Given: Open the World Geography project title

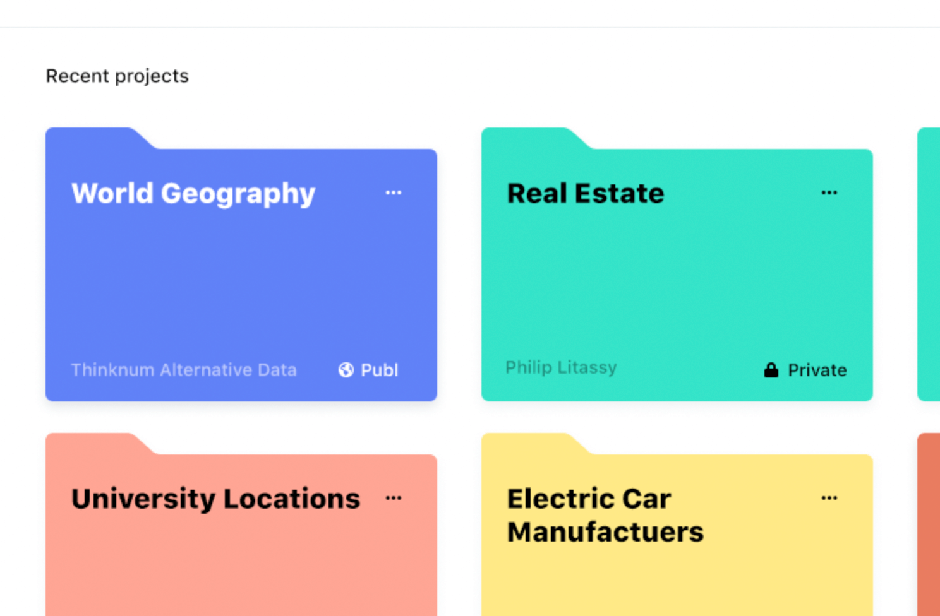Looking at the screenshot, I should 193,193.
